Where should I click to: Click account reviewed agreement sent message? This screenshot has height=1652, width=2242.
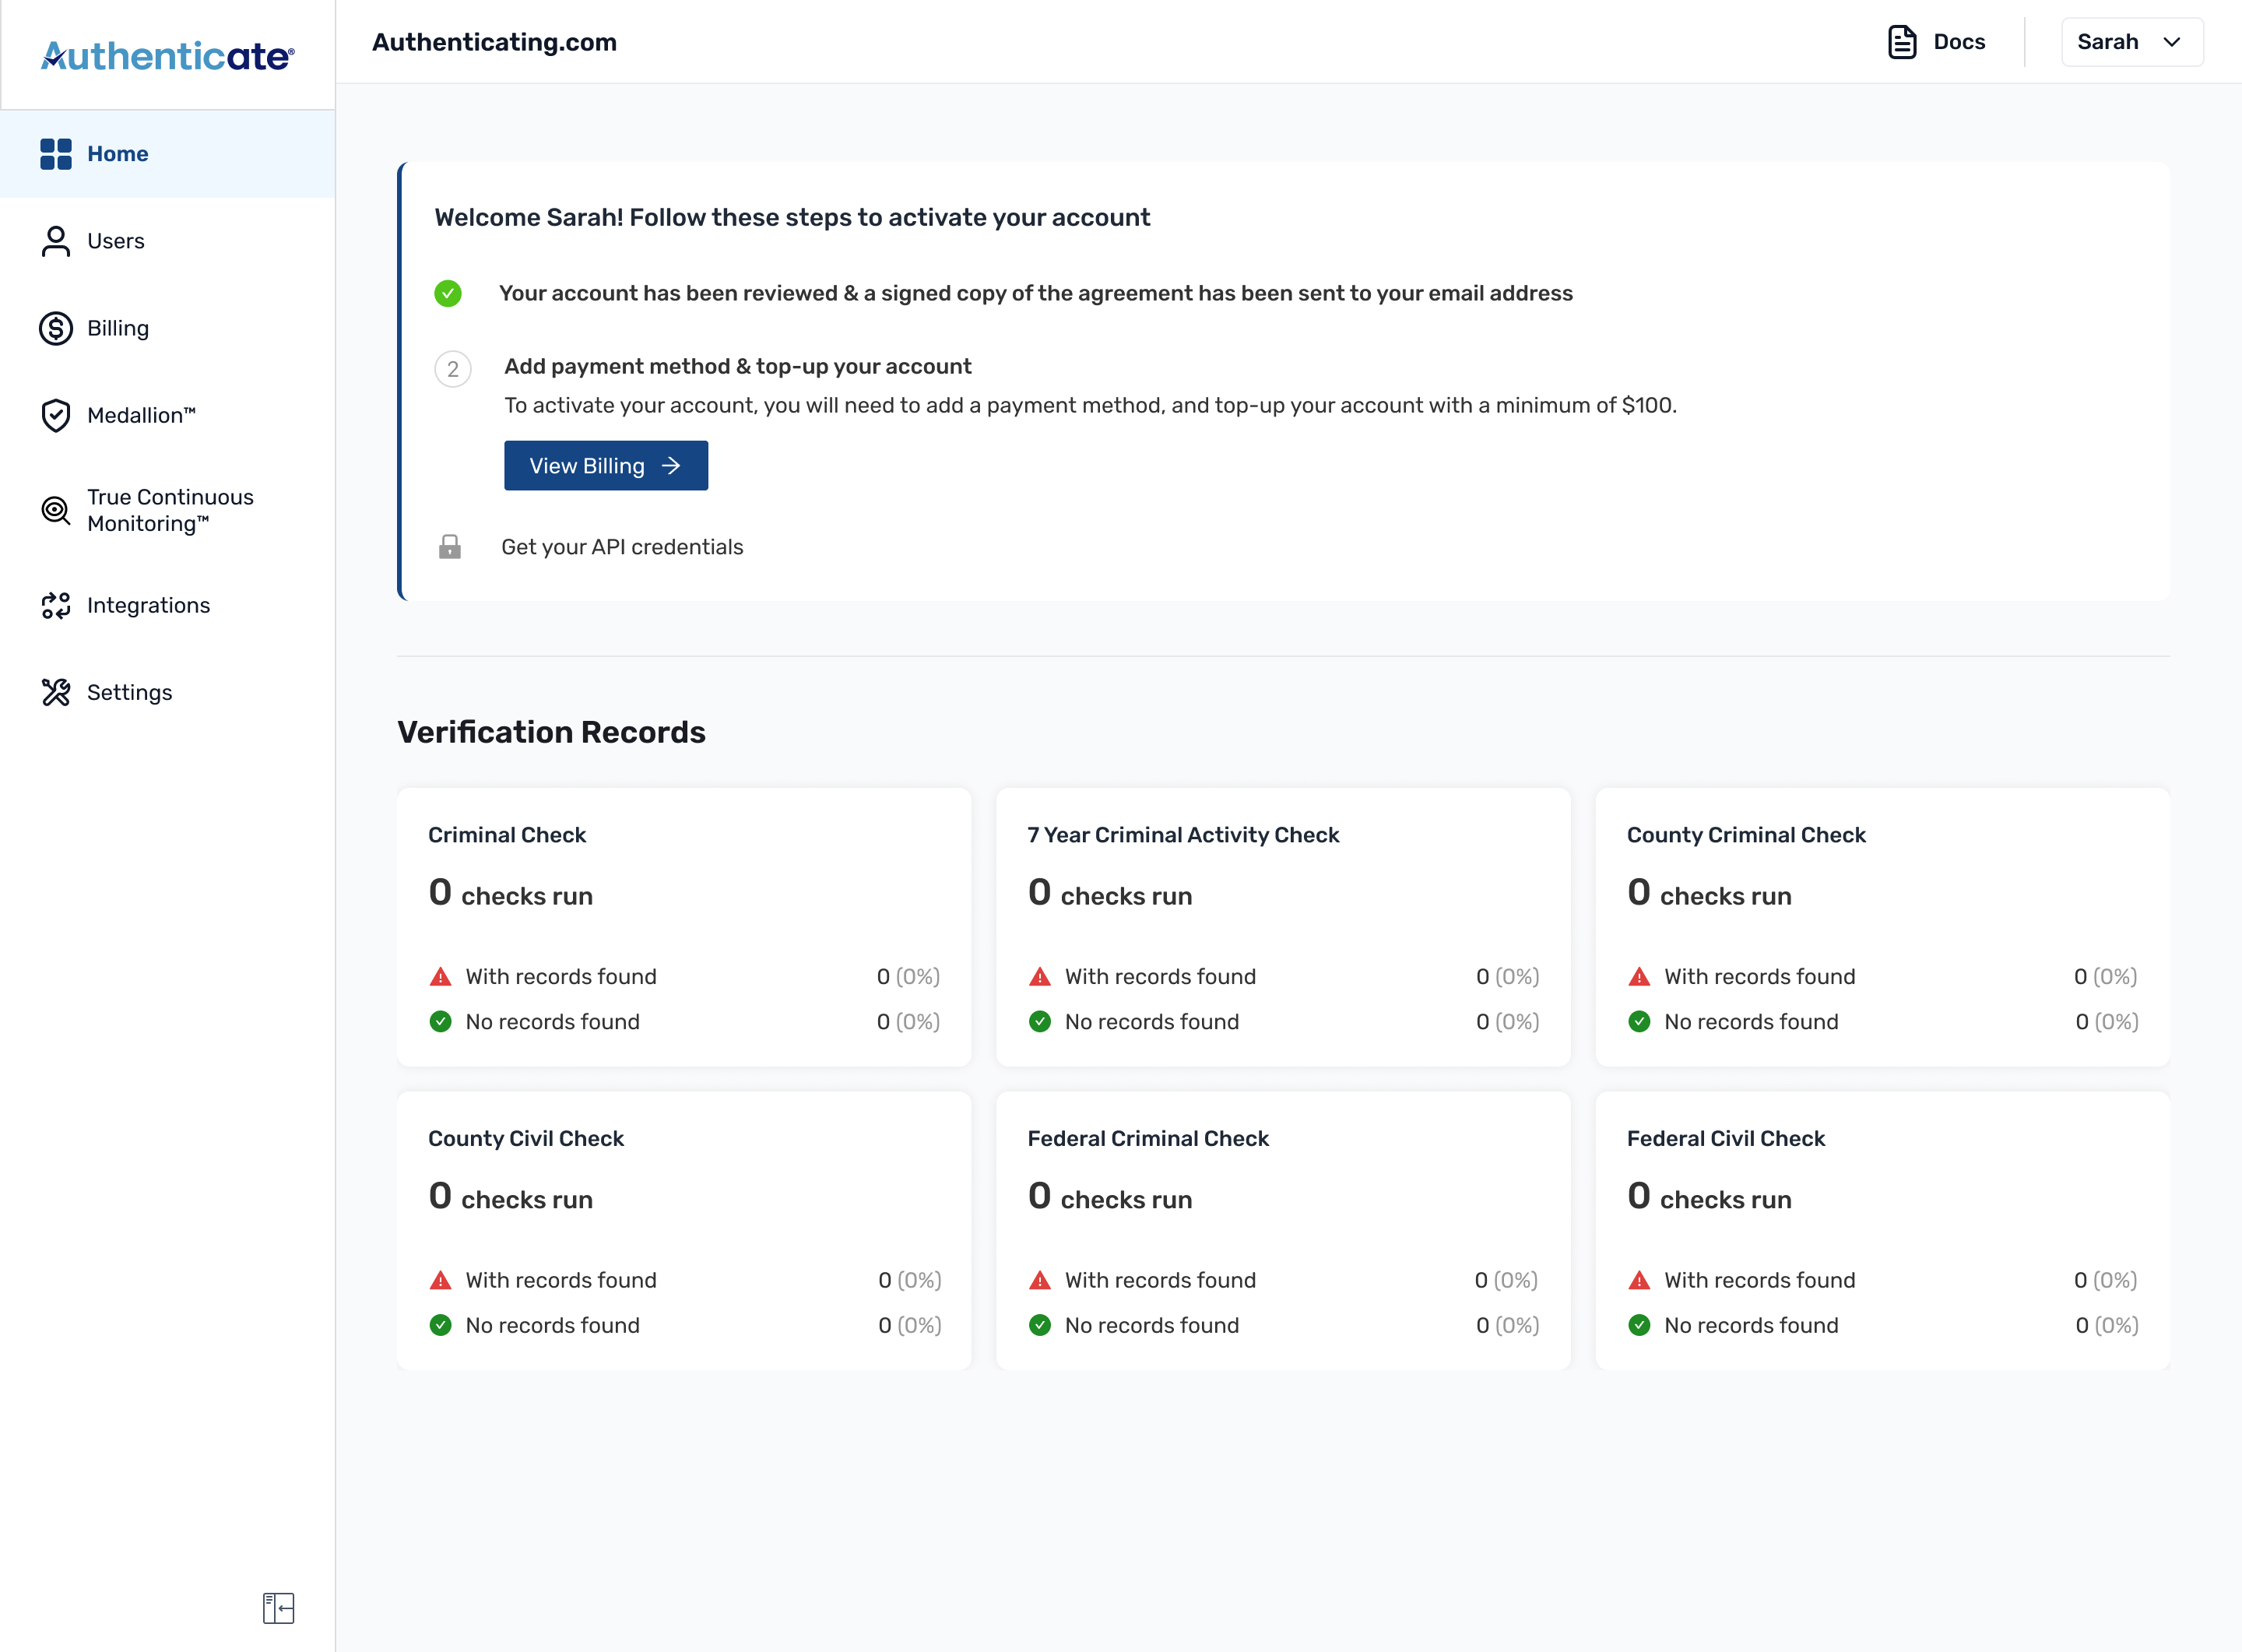(1036, 293)
